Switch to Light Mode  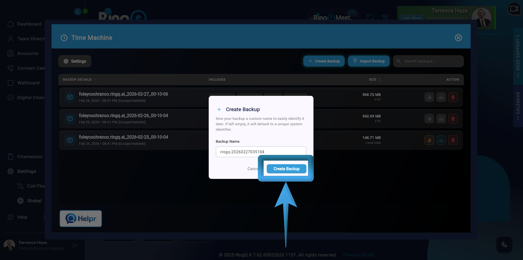click(x=411, y=18)
